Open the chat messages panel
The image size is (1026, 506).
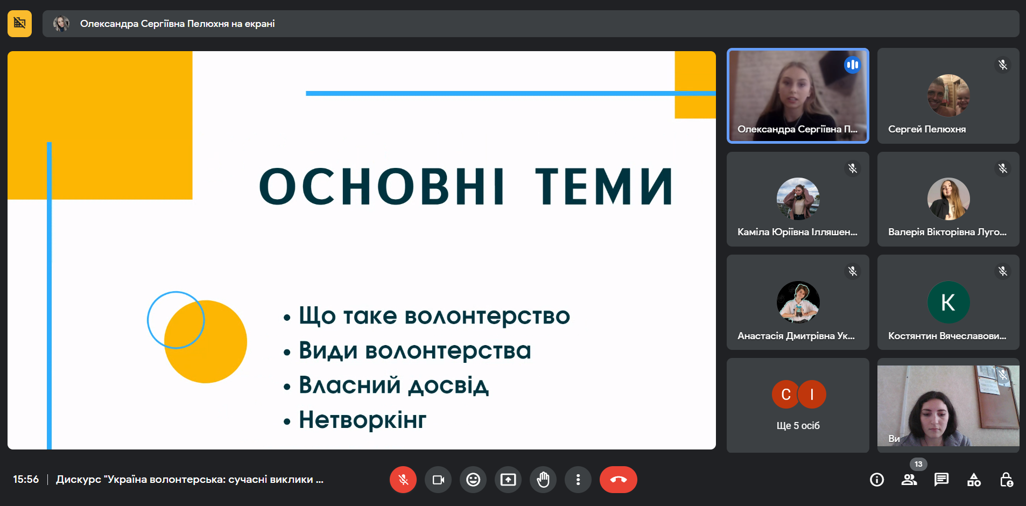[x=941, y=480]
